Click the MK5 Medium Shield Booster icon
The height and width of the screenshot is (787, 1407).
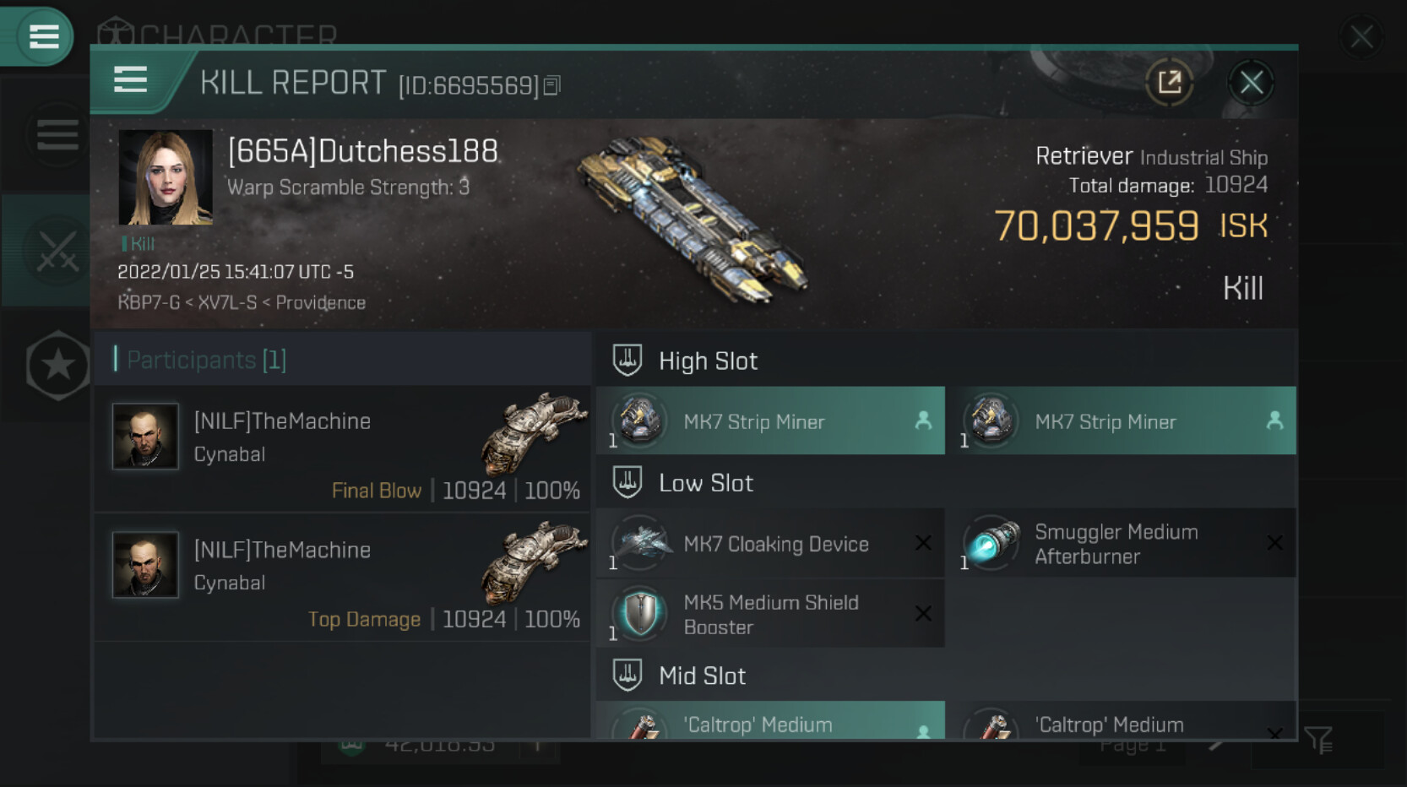click(639, 613)
